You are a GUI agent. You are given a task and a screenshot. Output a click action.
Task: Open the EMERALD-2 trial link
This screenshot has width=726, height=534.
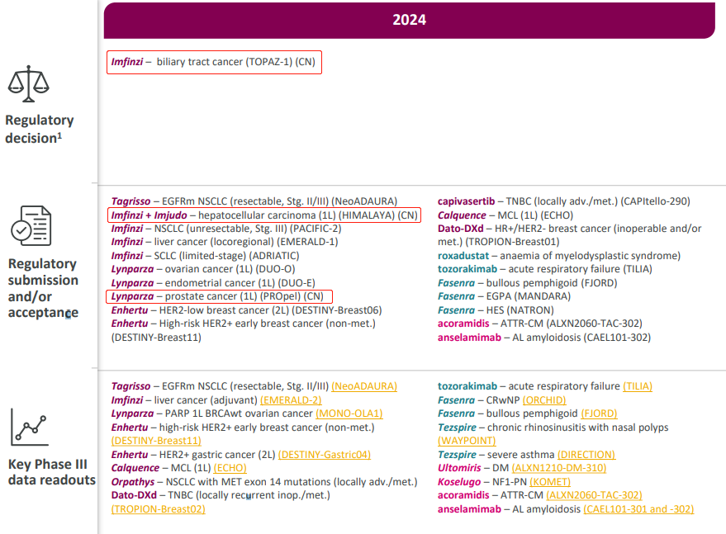(x=291, y=400)
